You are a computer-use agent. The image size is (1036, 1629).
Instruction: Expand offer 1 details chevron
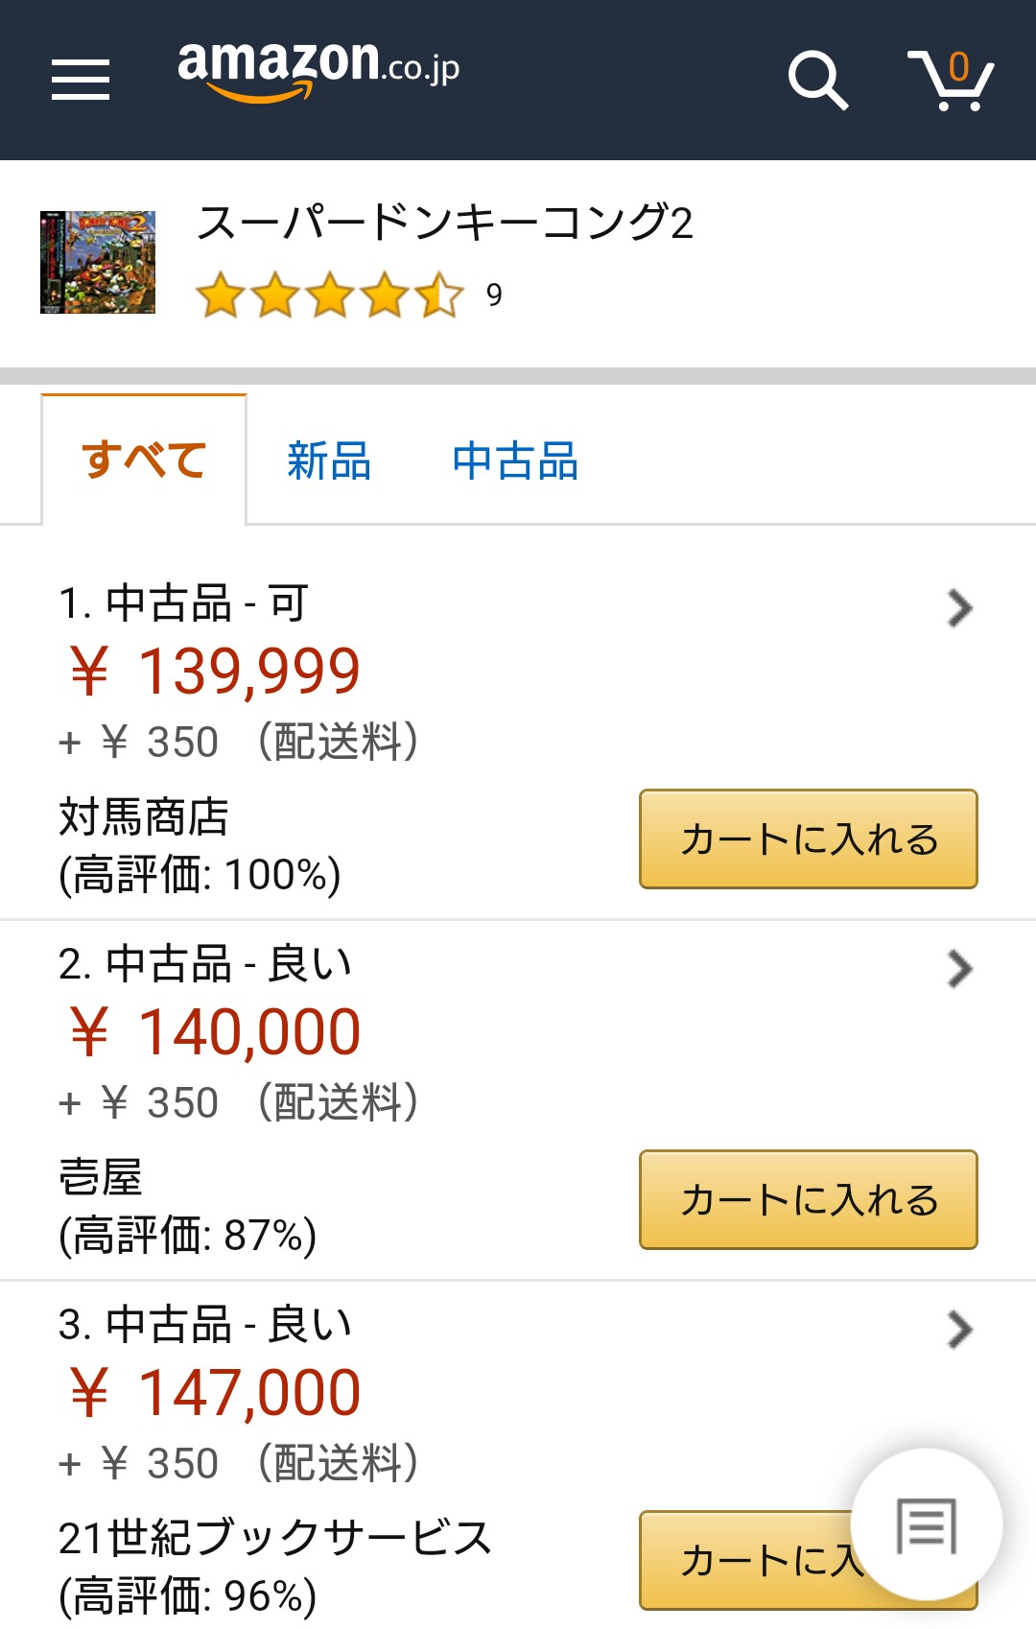959,608
